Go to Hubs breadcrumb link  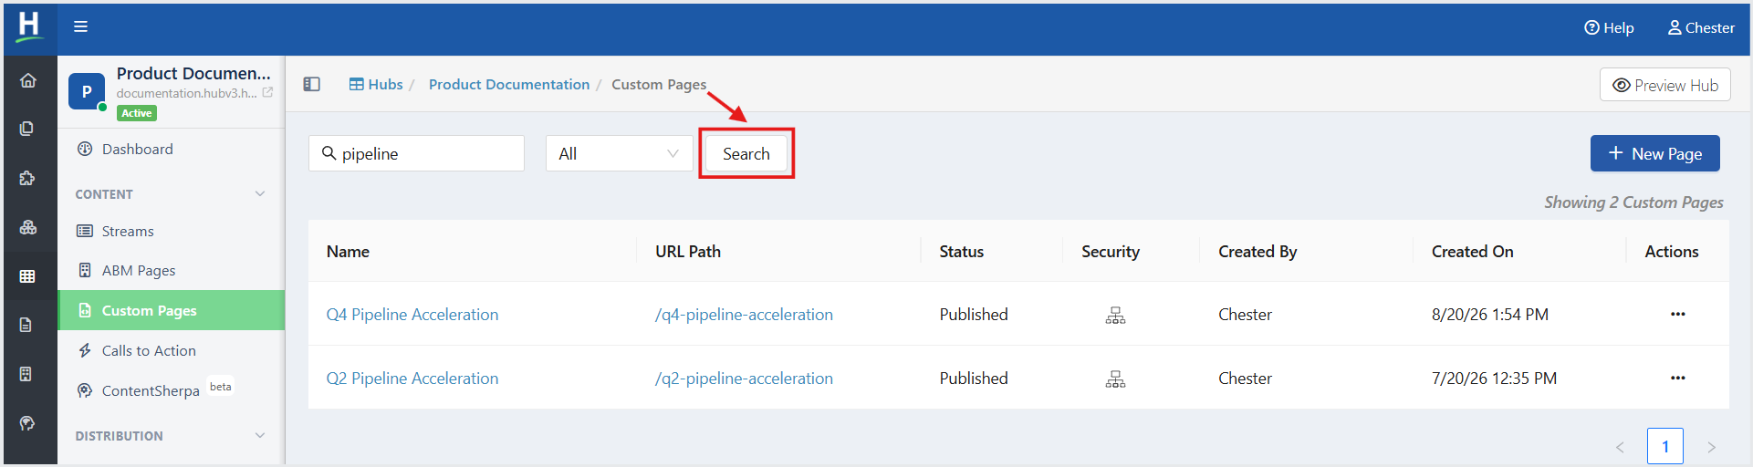point(376,84)
